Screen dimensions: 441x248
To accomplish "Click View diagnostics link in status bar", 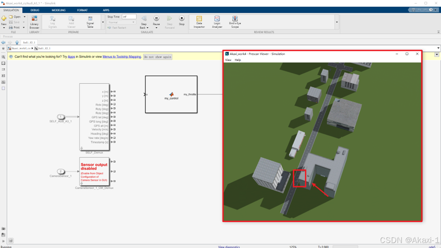I will point(229,247).
